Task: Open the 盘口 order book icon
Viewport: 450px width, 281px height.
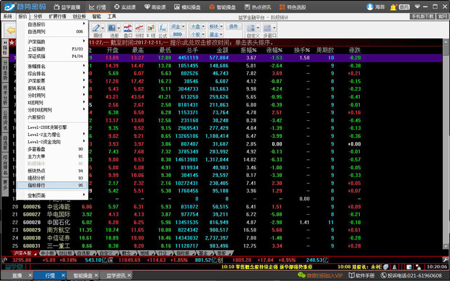Action: pos(128,29)
